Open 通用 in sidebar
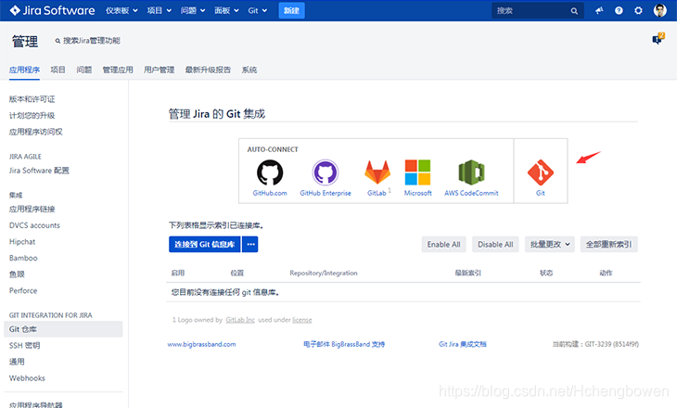 [17, 362]
